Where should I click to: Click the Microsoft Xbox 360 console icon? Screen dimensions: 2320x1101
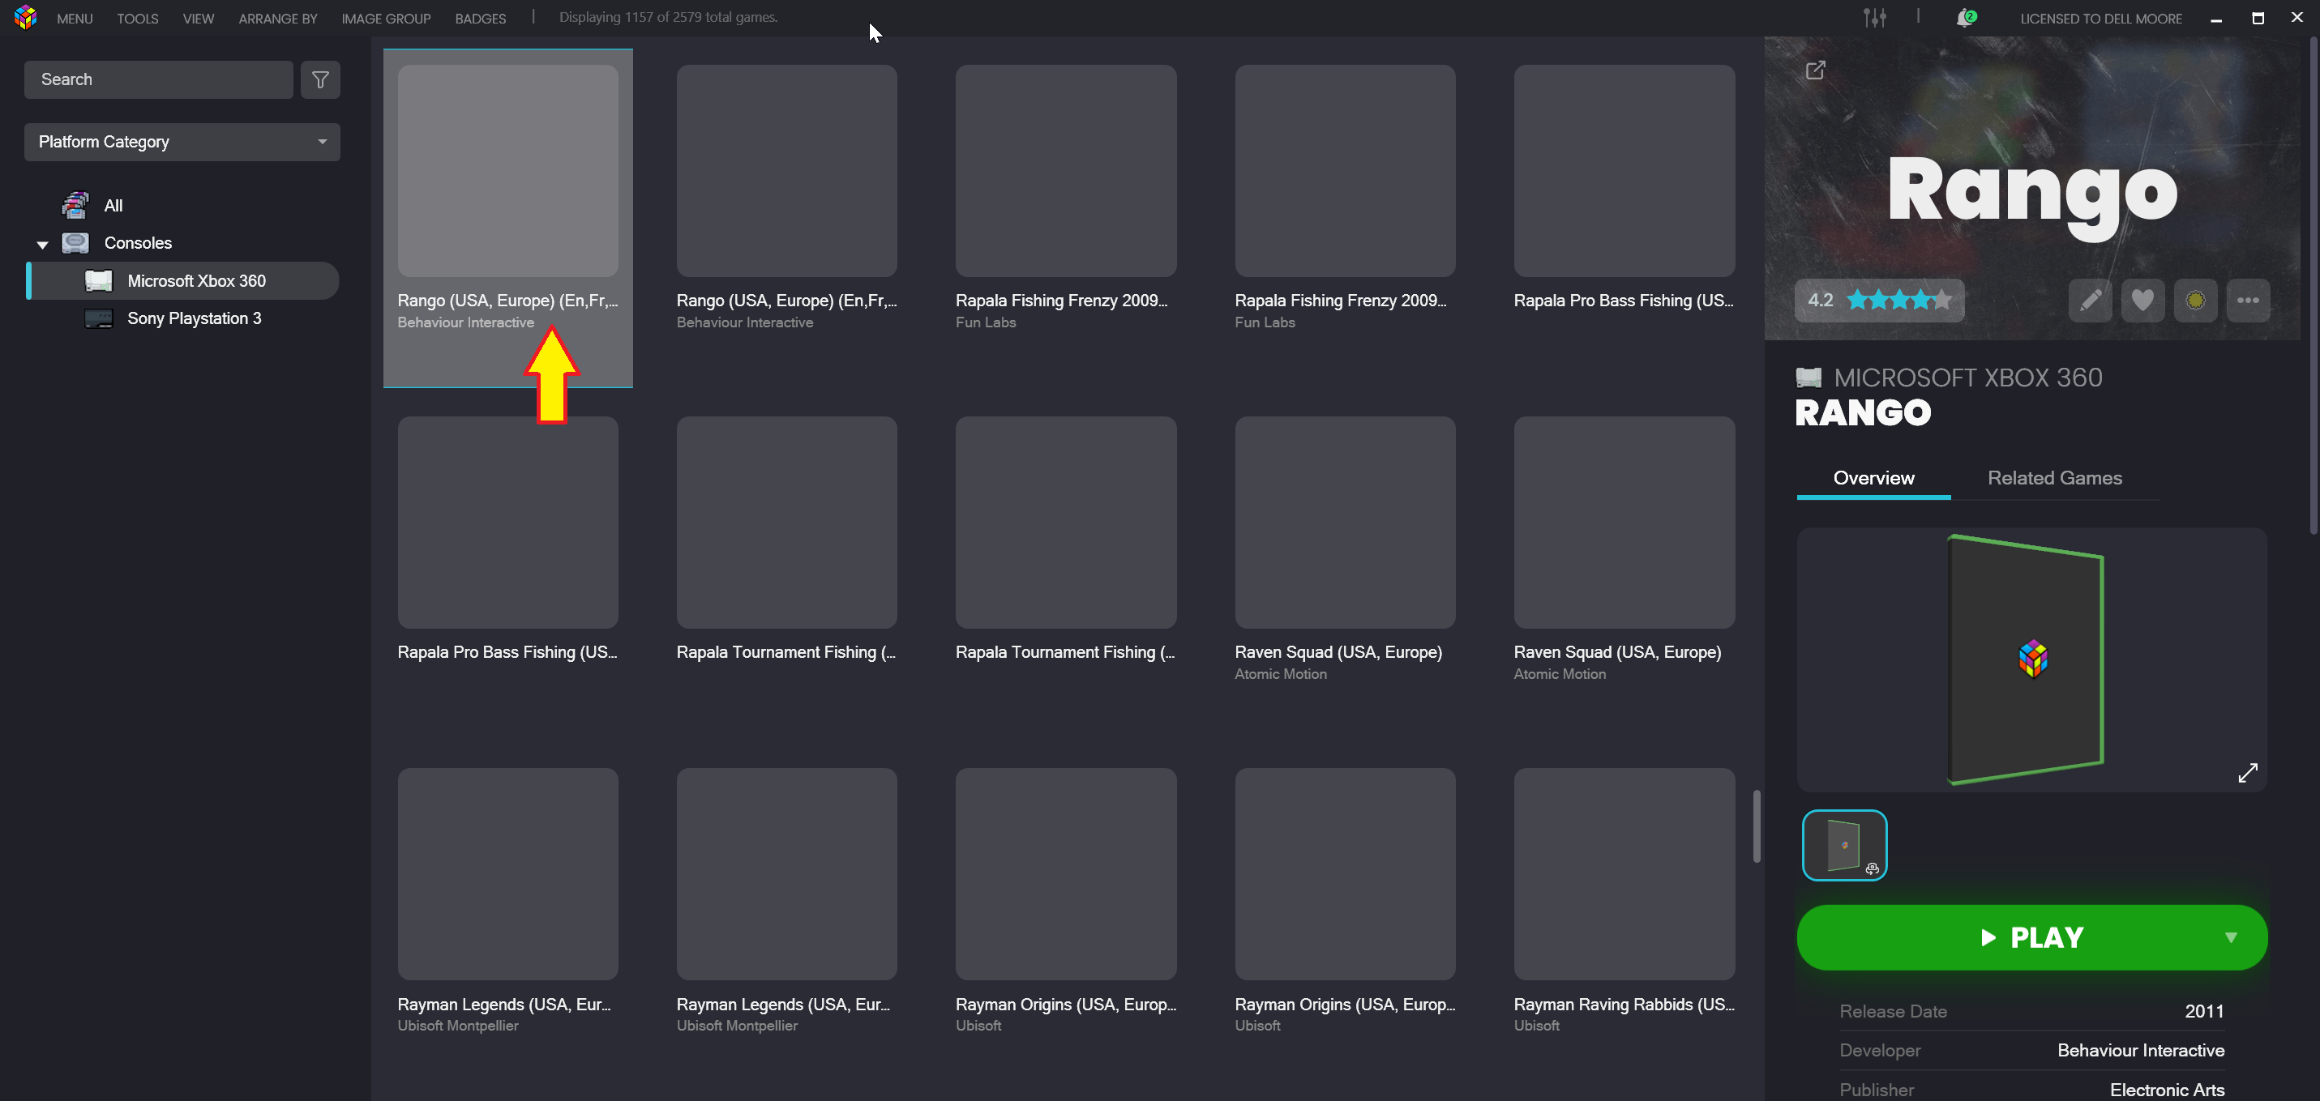[x=98, y=281]
